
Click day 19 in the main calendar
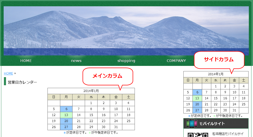(x=54, y=121)
